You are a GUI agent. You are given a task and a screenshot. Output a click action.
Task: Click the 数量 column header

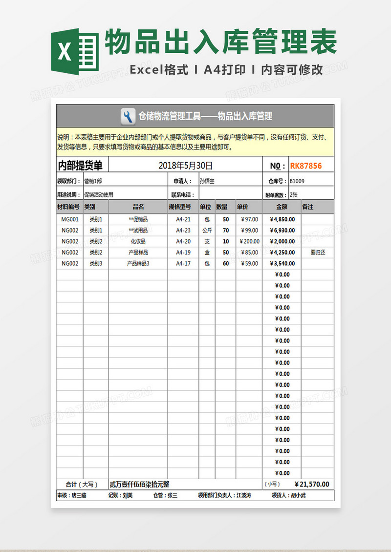[x=225, y=207]
